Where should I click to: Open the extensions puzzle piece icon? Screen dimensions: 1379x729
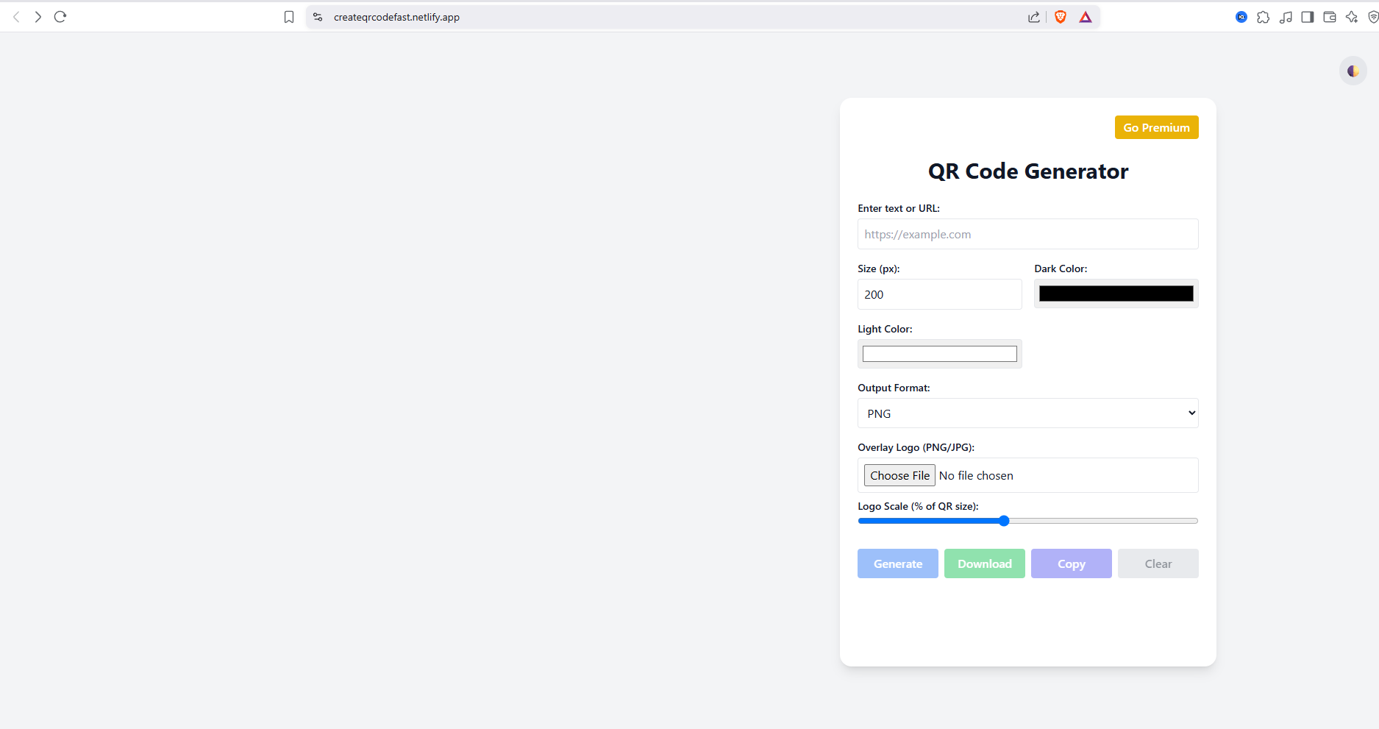1263,17
